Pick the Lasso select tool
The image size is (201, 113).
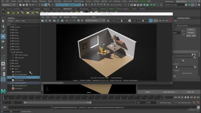point(3,26)
